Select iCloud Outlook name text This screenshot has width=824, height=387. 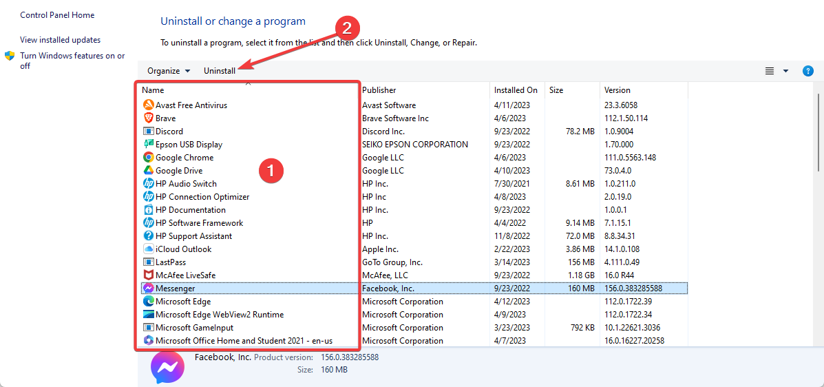tap(183, 249)
